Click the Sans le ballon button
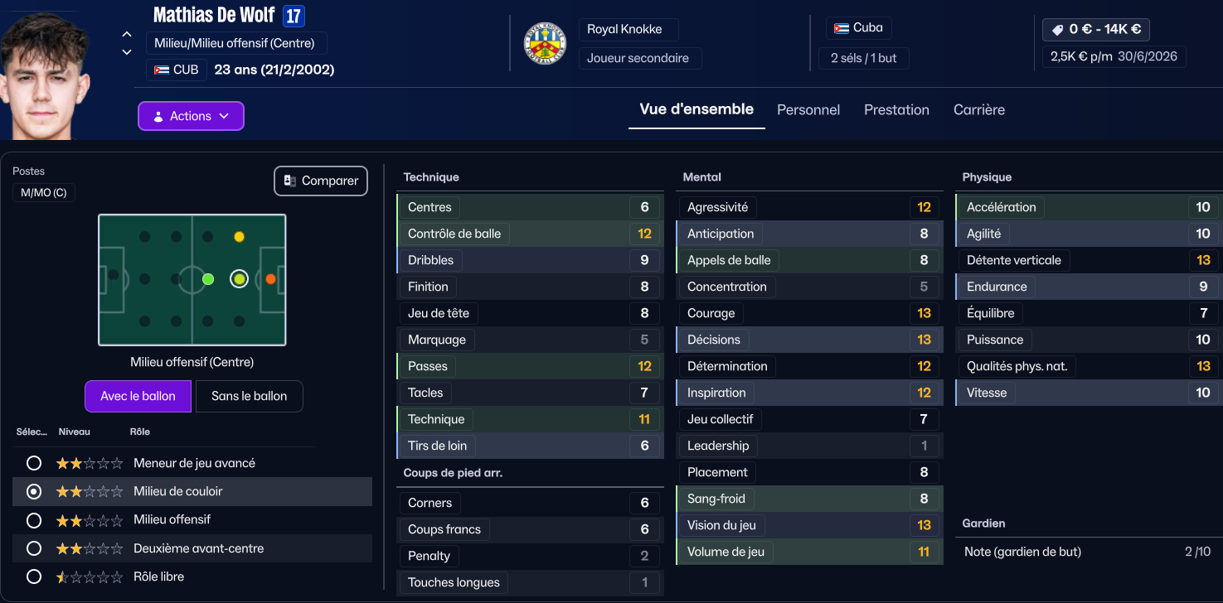 point(249,396)
